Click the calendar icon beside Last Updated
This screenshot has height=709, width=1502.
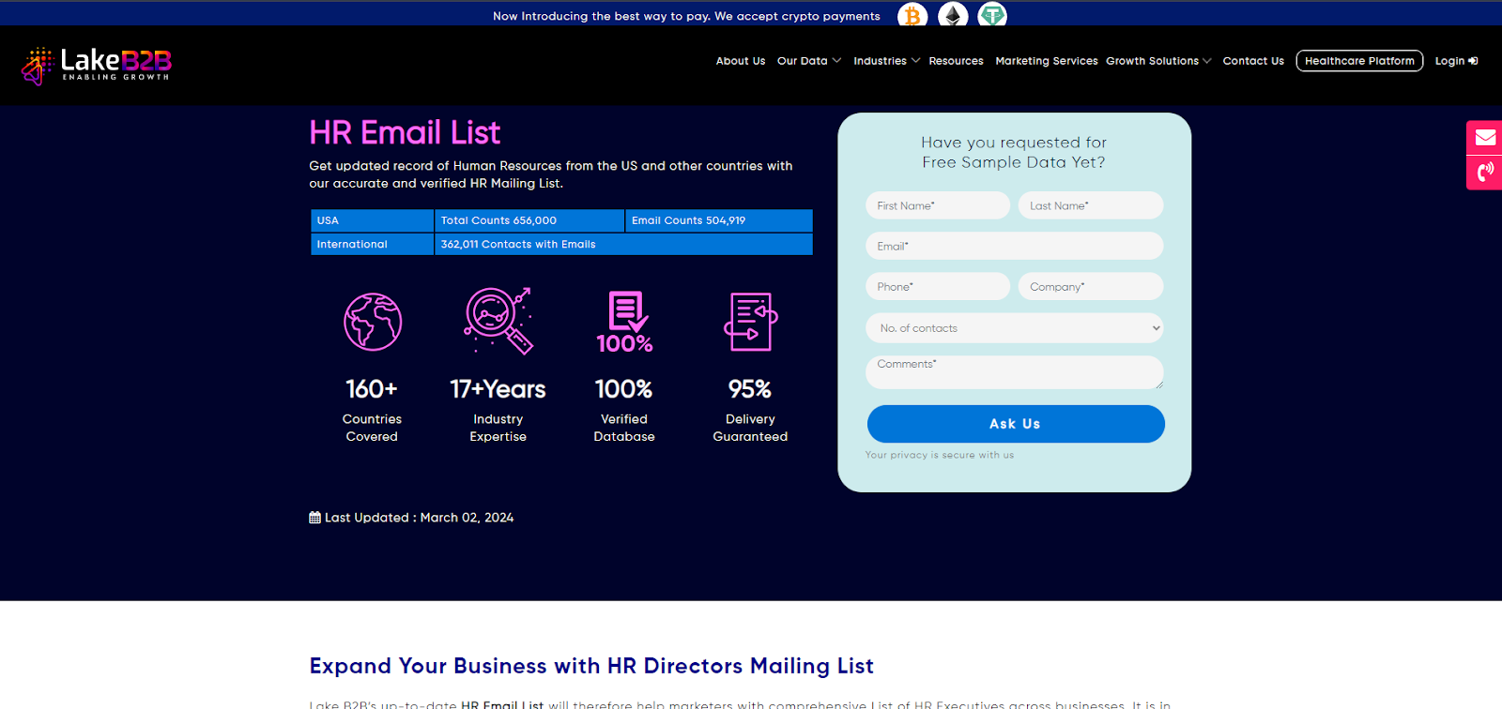click(314, 518)
